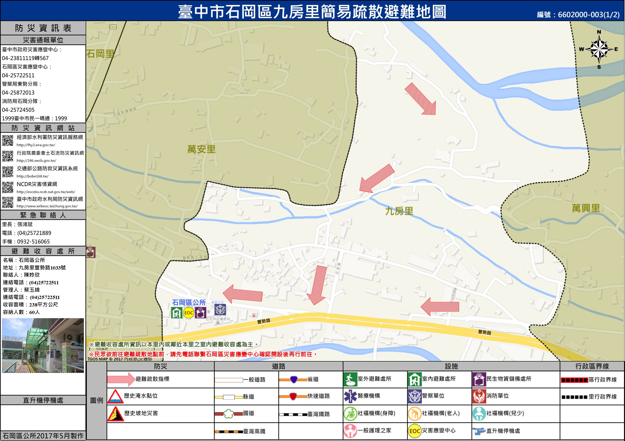Click the north compass rose

pos(599,49)
